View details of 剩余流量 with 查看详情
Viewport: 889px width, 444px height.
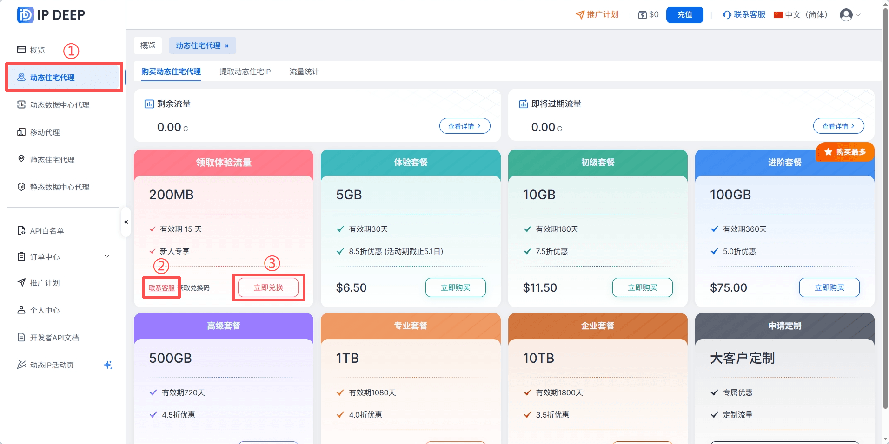(464, 125)
